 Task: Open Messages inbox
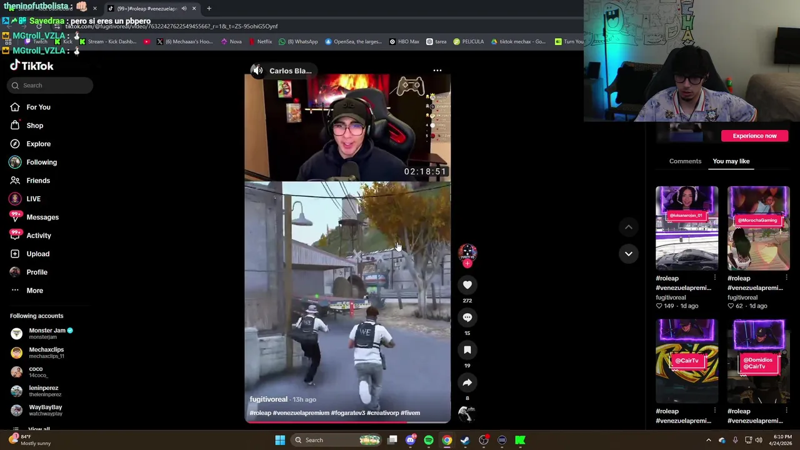34,217
